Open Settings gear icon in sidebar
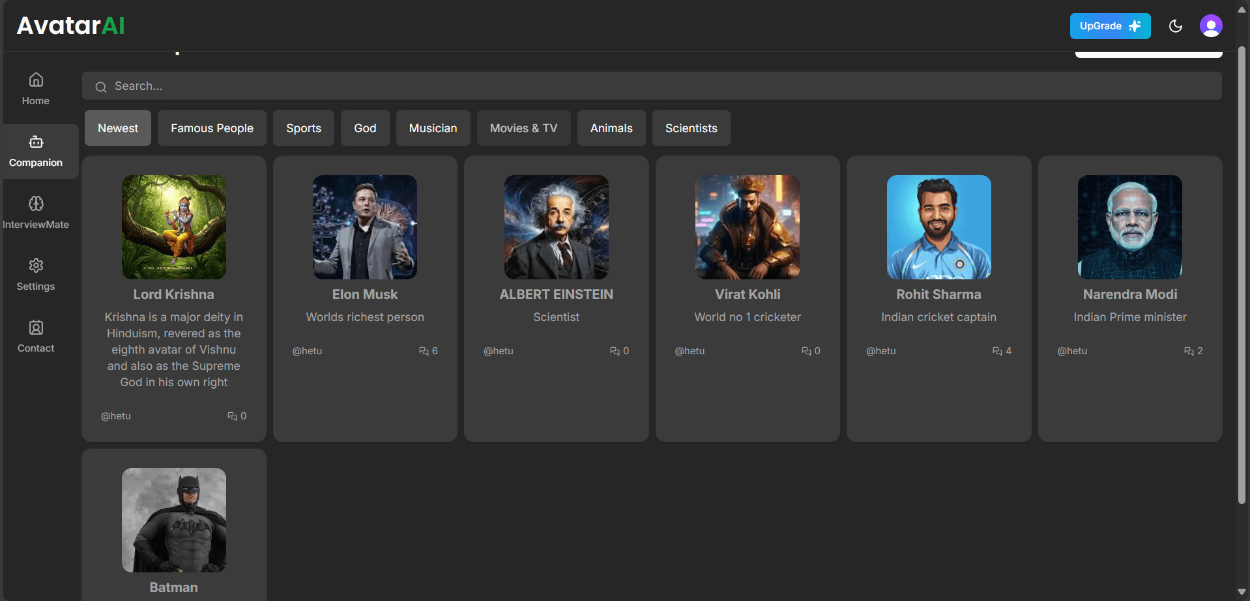Viewport: 1250px width, 601px height. pos(36,265)
